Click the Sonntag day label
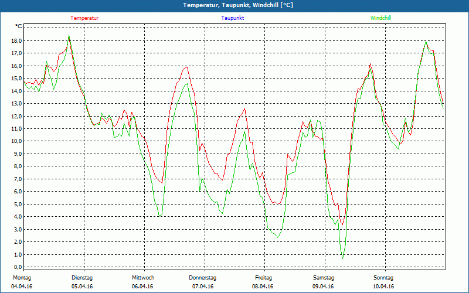Image resolution: width=469 pixels, height=293 pixels. coord(383,278)
